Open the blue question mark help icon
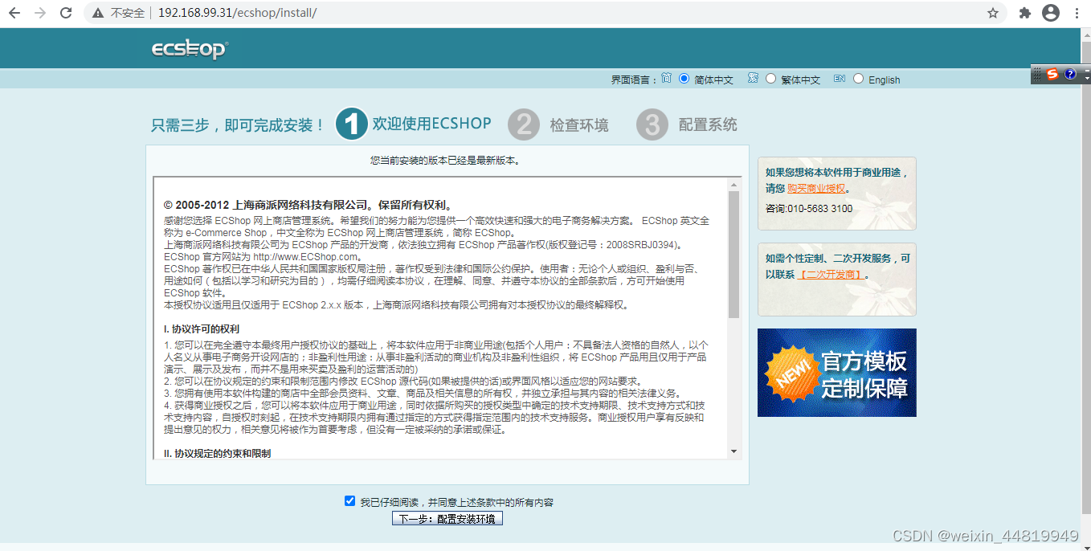Viewport: 1091px width, 551px height. 1070,75
